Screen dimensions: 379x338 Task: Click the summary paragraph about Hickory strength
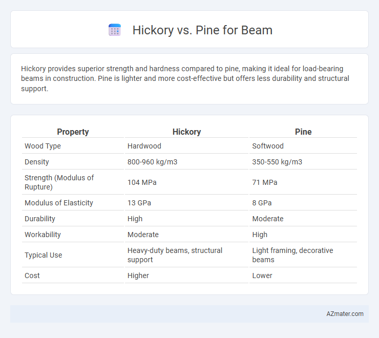coord(185,78)
